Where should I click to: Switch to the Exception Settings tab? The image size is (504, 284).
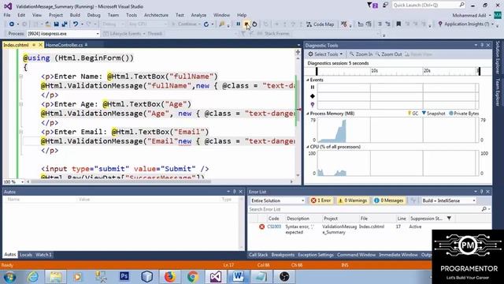pos(316,255)
